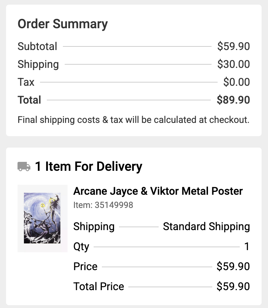Click the item number 35149998
The height and width of the screenshot is (308, 268).
(103, 205)
